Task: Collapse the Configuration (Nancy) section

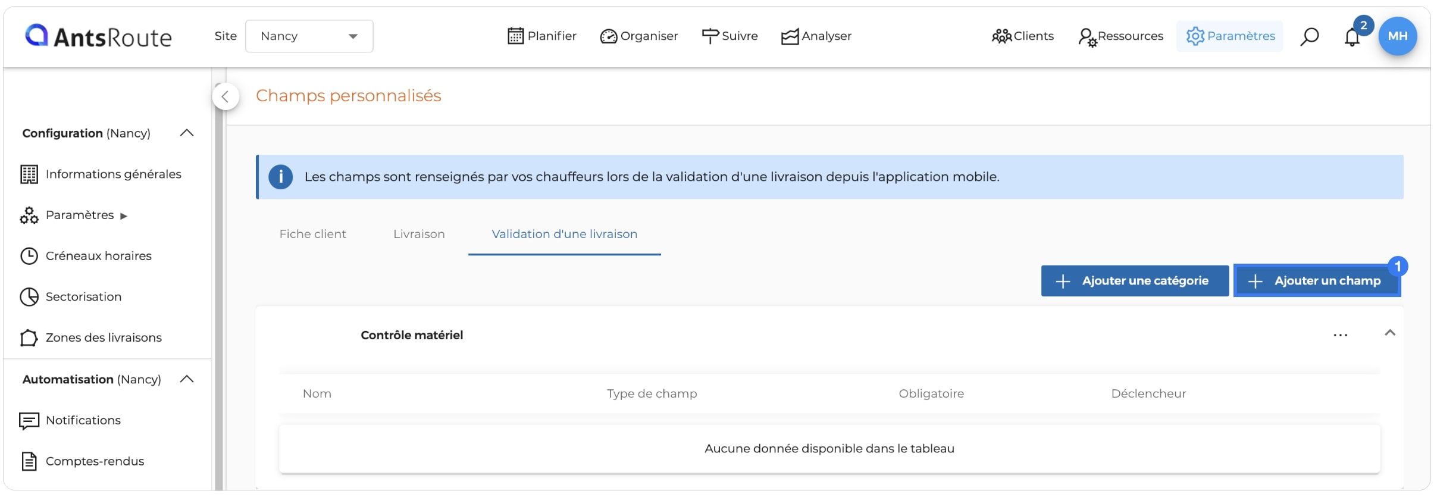Action: click(187, 133)
